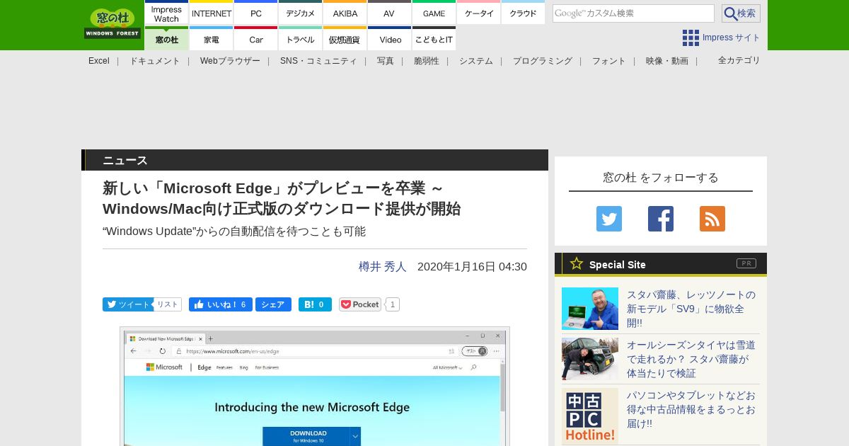The height and width of the screenshot is (446, 849).
Task: Open the AV Watch tab
Action: point(389,13)
